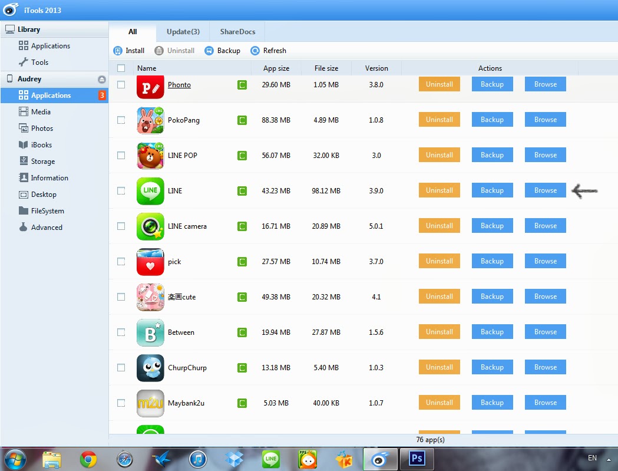The image size is (618, 471).
Task: Check the LINE row checkbox
Action: [x=121, y=190]
